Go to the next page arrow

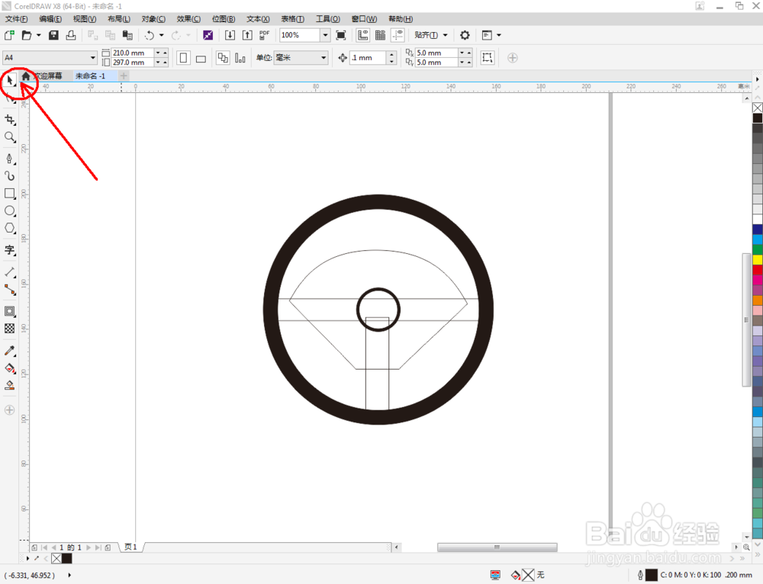coord(89,547)
